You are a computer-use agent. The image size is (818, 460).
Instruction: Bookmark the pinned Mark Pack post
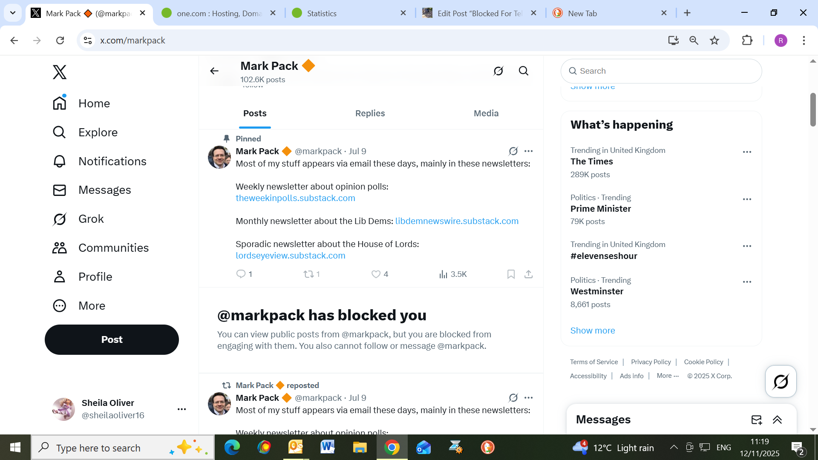[511, 274]
